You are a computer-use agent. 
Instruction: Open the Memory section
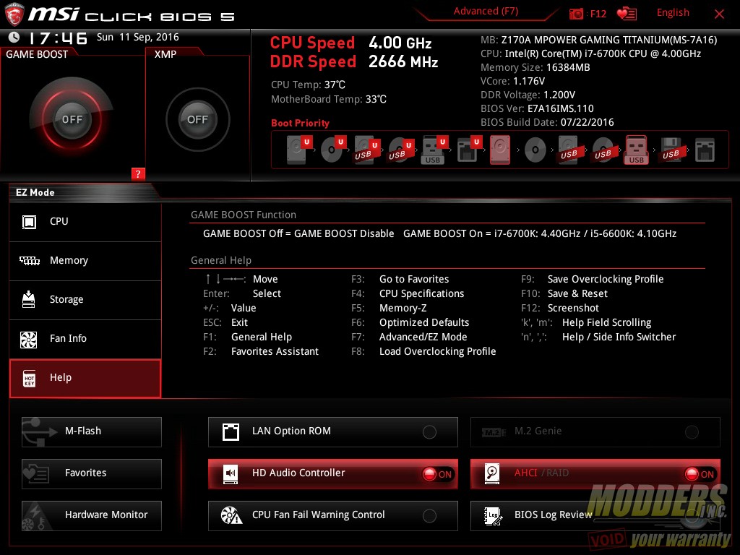coord(85,261)
